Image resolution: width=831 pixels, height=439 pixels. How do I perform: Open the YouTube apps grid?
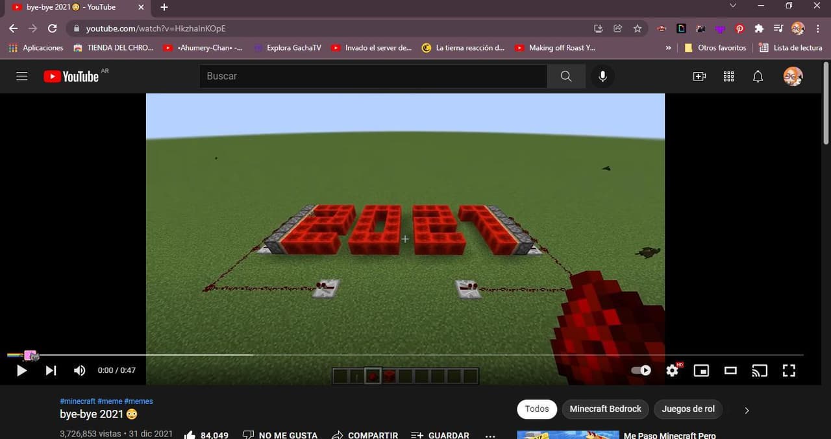728,77
